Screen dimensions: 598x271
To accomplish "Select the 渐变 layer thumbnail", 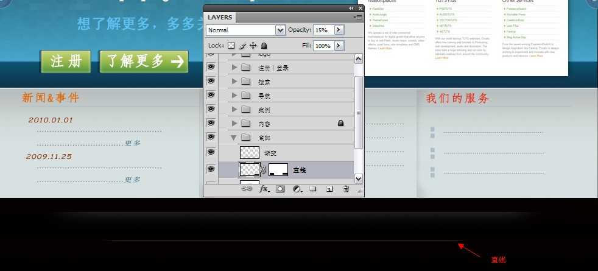I will point(250,152).
